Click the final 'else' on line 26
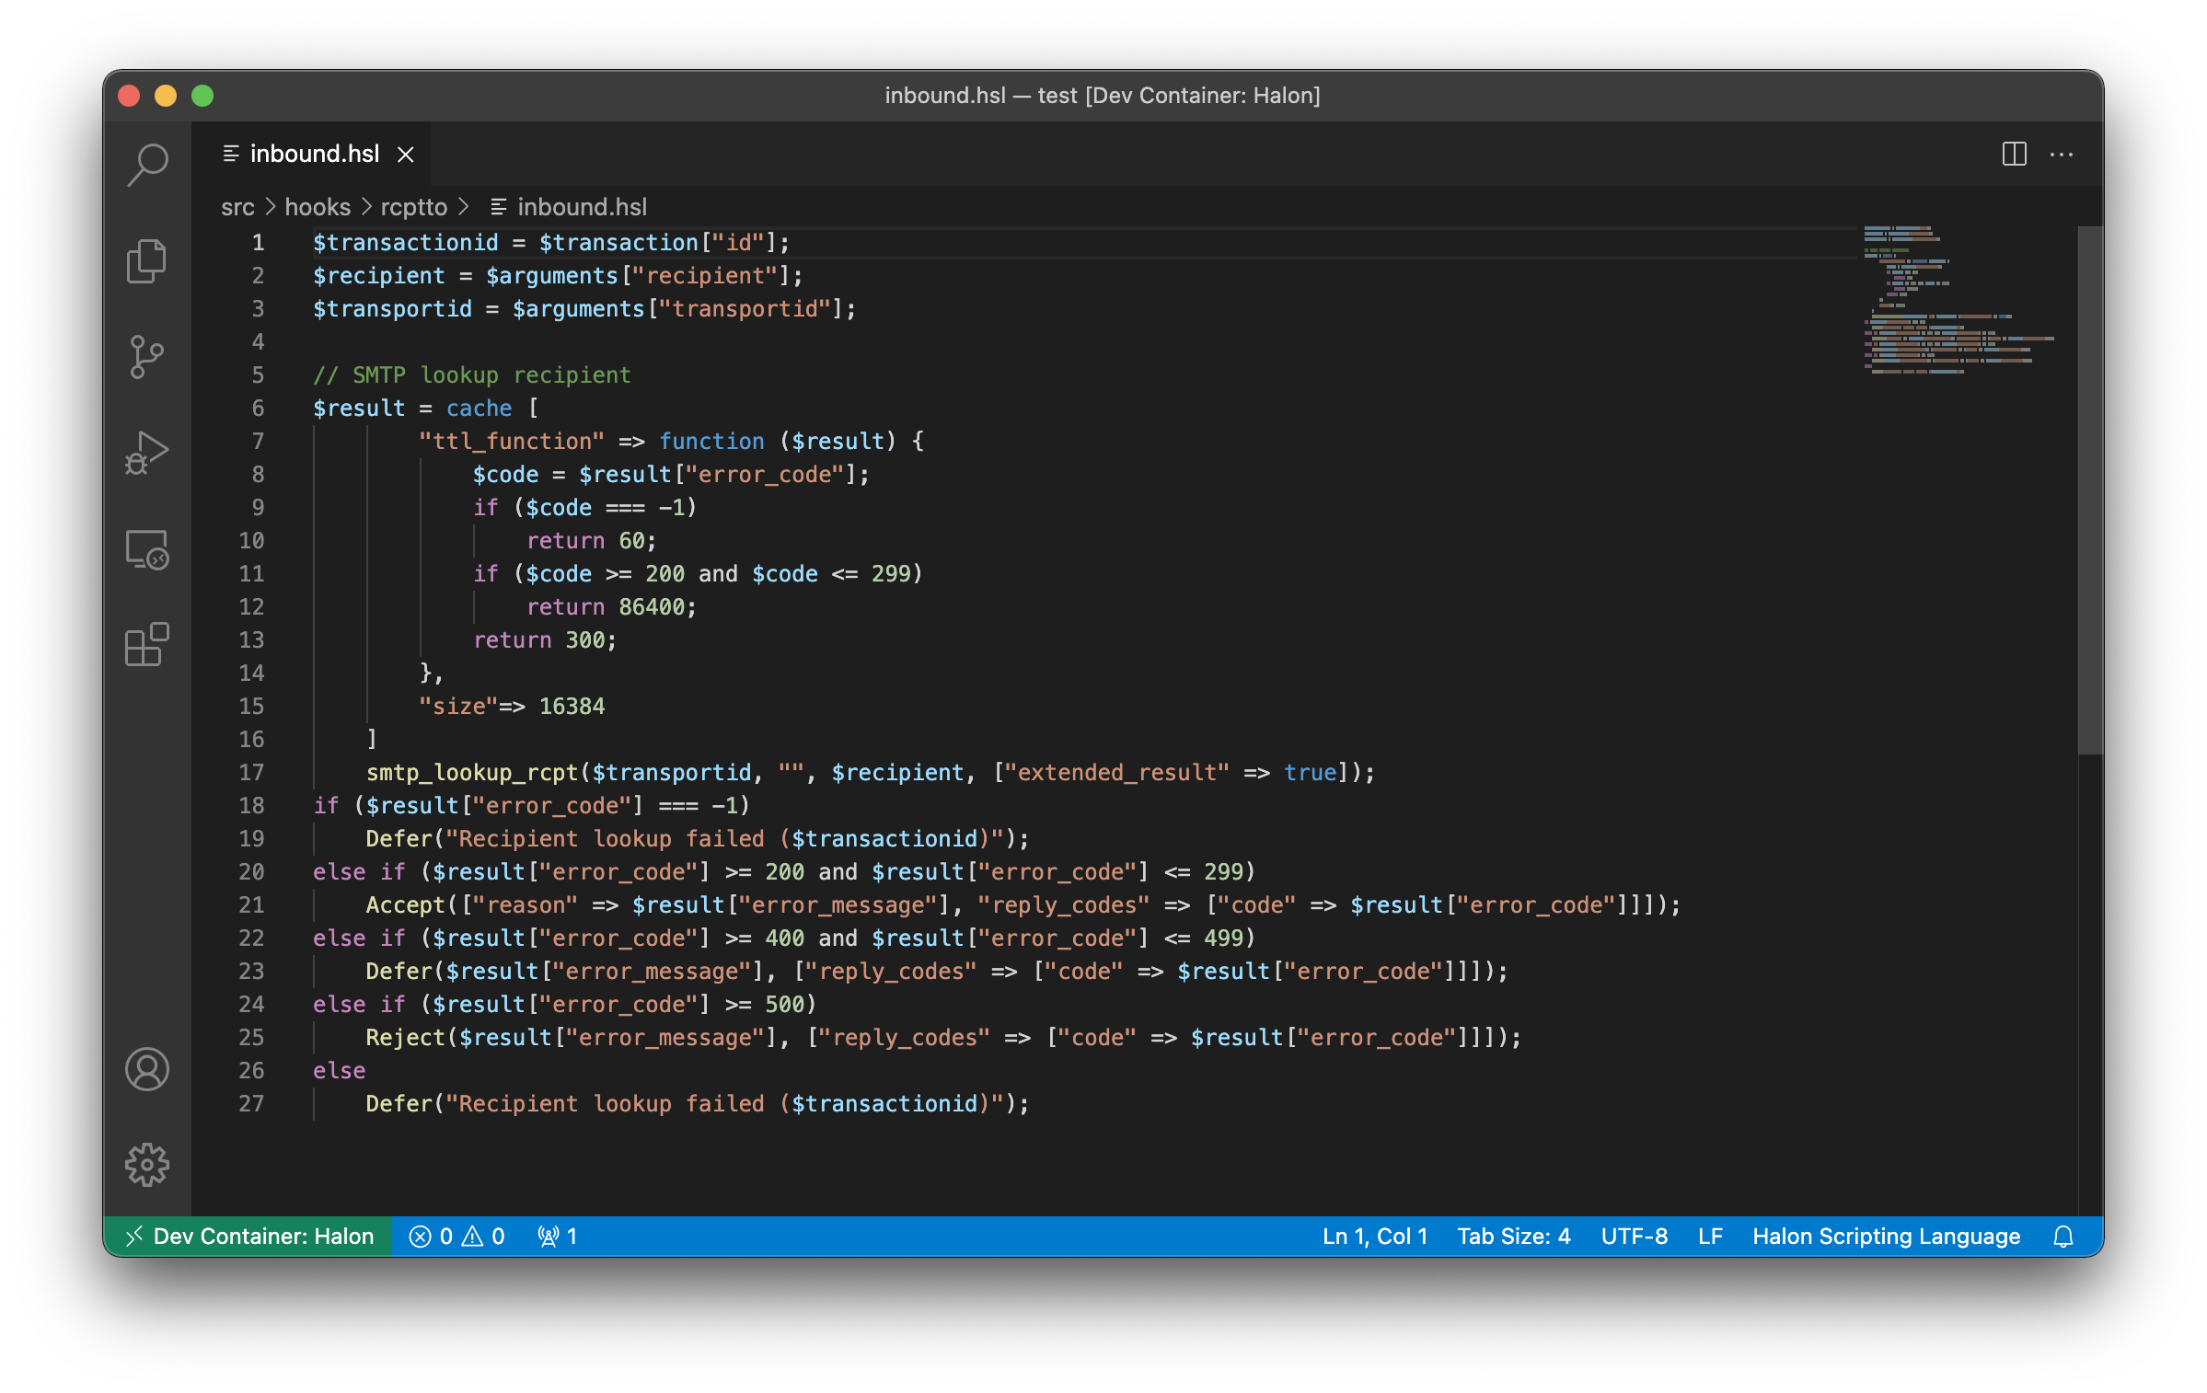This screenshot has height=1393, width=2207. point(340,1071)
